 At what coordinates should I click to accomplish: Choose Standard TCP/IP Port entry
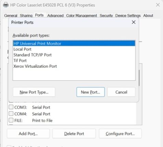(x=74, y=55)
